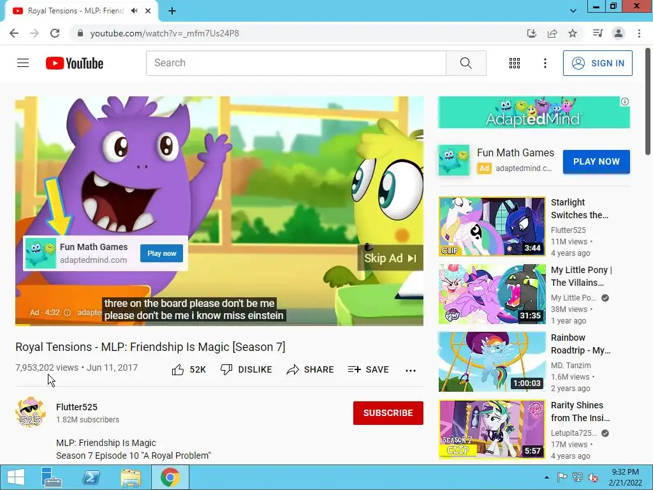This screenshot has height=490, width=653.
Task: Open the YouTube hamburger guide menu
Action: [23, 63]
